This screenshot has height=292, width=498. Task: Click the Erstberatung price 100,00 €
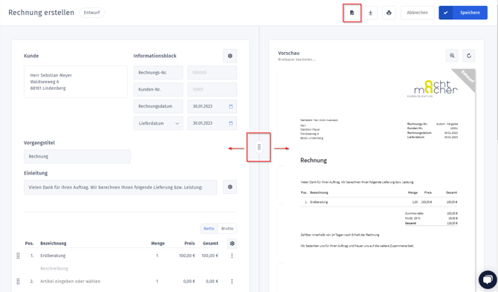coord(187,256)
